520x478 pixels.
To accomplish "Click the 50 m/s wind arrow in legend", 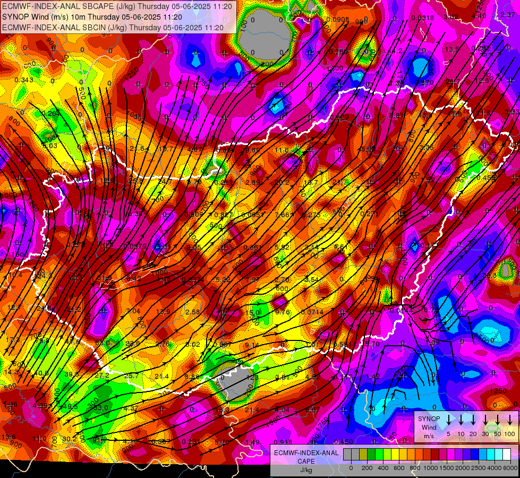I will (x=498, y=420).
